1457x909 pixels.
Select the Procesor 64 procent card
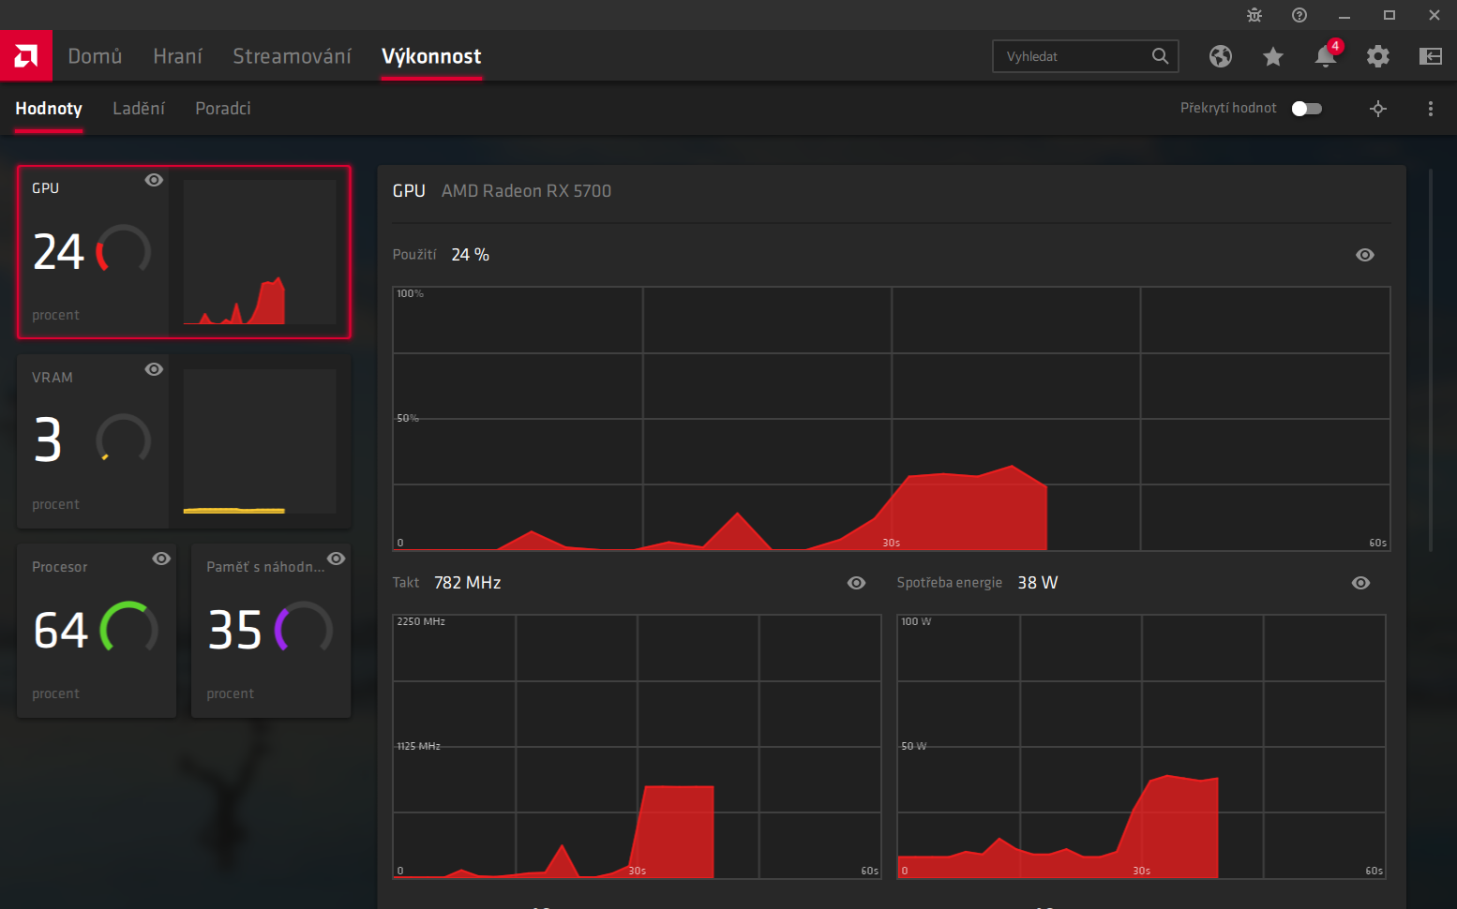[x=97, y=631]
